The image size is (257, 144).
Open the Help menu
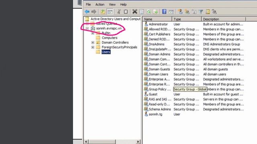click(x=123, y=4)
